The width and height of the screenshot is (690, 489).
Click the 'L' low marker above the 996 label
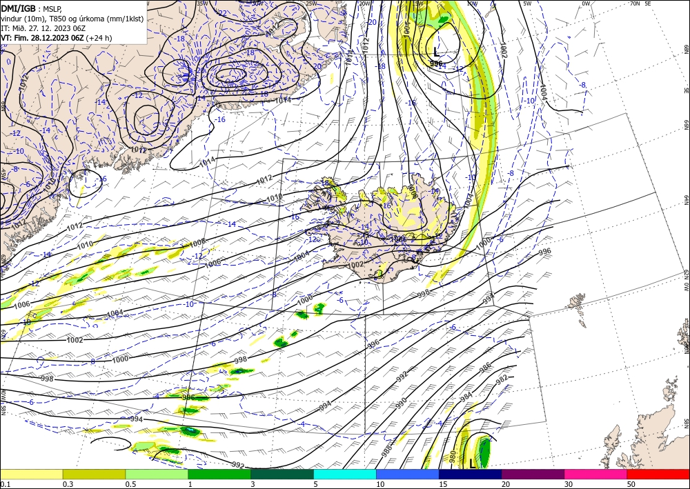(435, 53)
